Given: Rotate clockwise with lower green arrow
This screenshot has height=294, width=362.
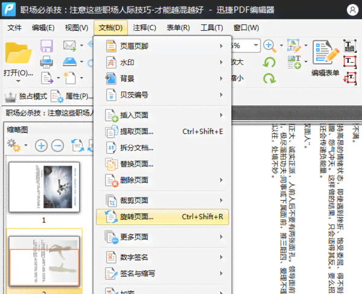Looking at the screenshot, I should (x=269, y=78).
